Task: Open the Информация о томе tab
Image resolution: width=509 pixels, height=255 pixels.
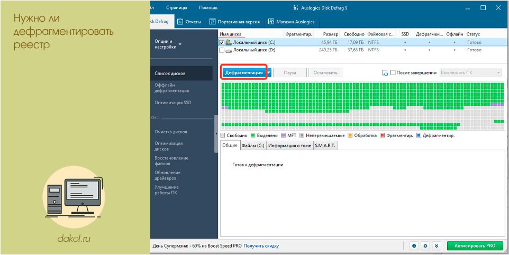Action: (290, 145)
